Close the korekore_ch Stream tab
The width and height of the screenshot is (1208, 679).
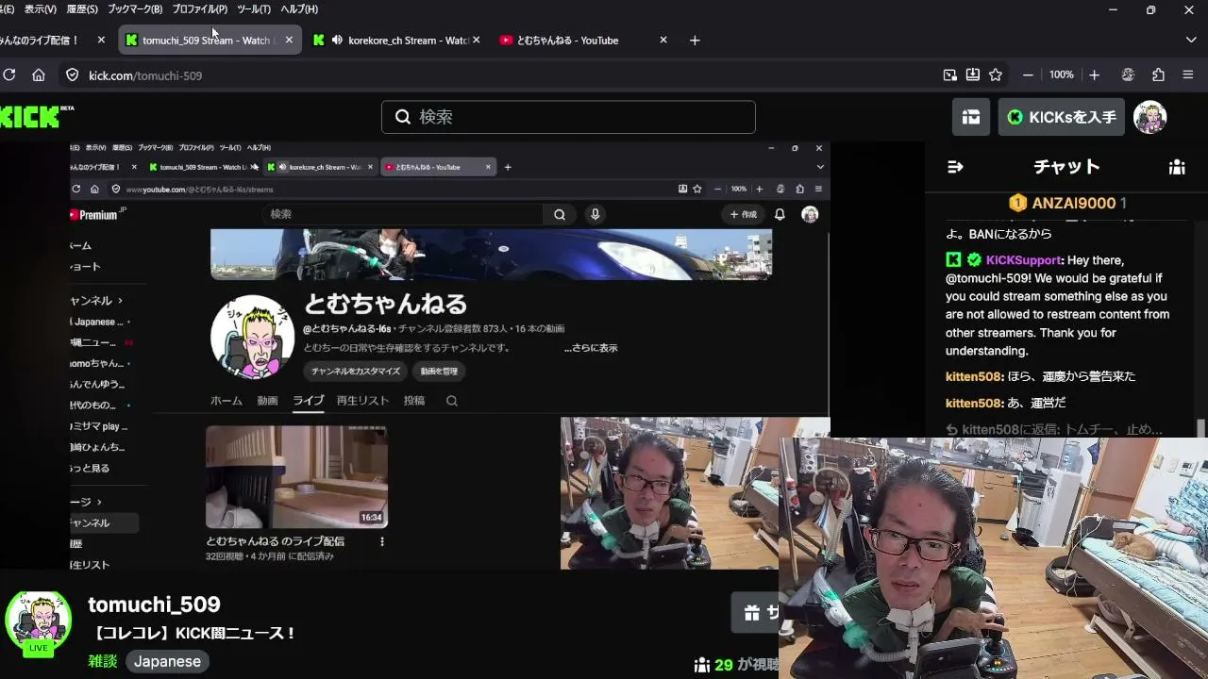476,40
